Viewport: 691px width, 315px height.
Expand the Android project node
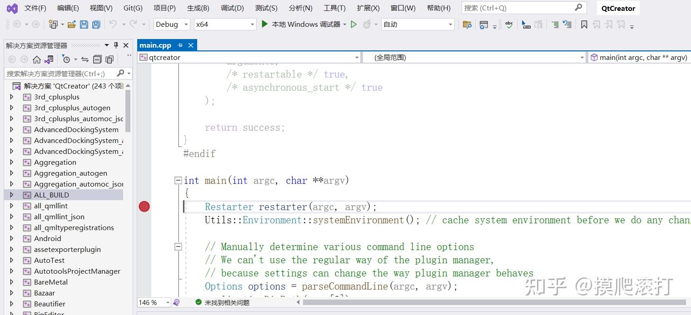pos(12,238)
